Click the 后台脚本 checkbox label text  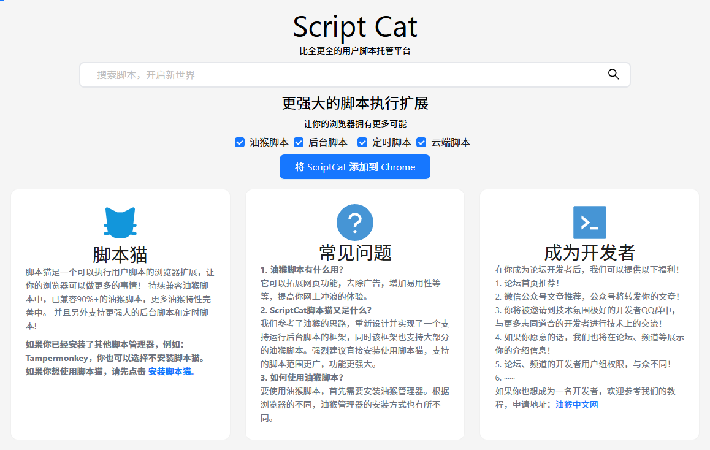(328, 143)
